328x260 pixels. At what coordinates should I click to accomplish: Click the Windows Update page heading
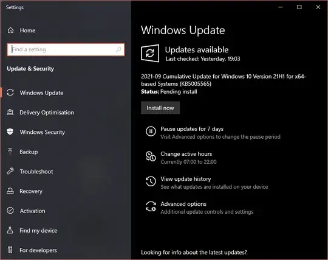(183, 30)
